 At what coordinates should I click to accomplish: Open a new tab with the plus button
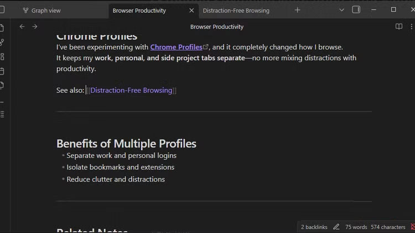(298, 10)
